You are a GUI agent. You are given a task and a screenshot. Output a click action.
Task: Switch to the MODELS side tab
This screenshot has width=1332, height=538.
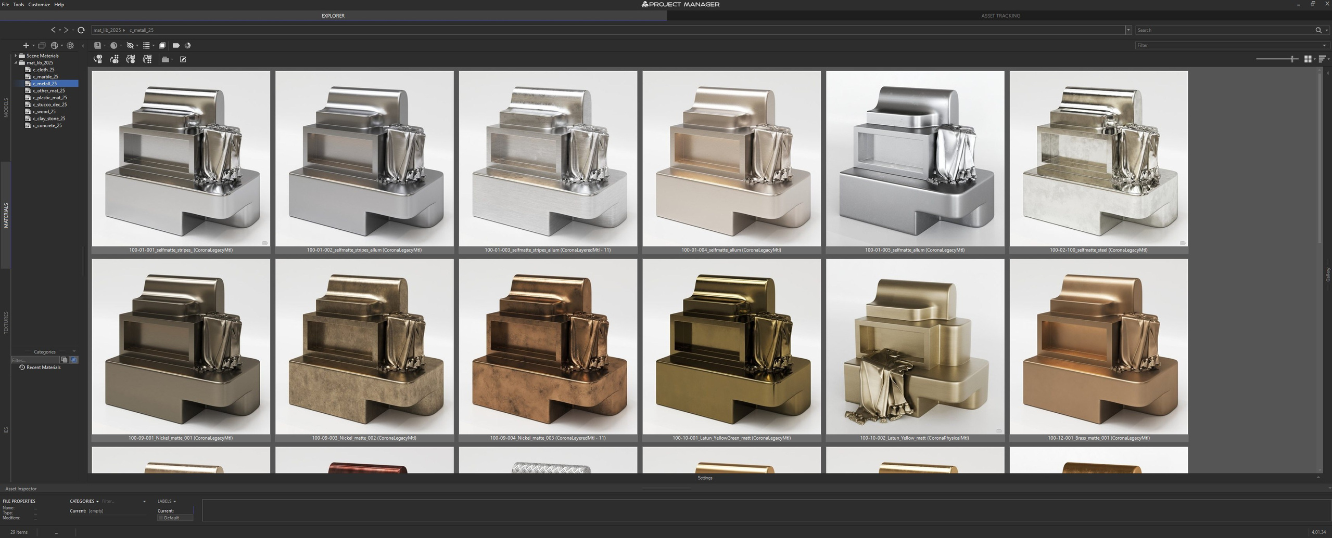pyautogui.click(x=6, y=108)
